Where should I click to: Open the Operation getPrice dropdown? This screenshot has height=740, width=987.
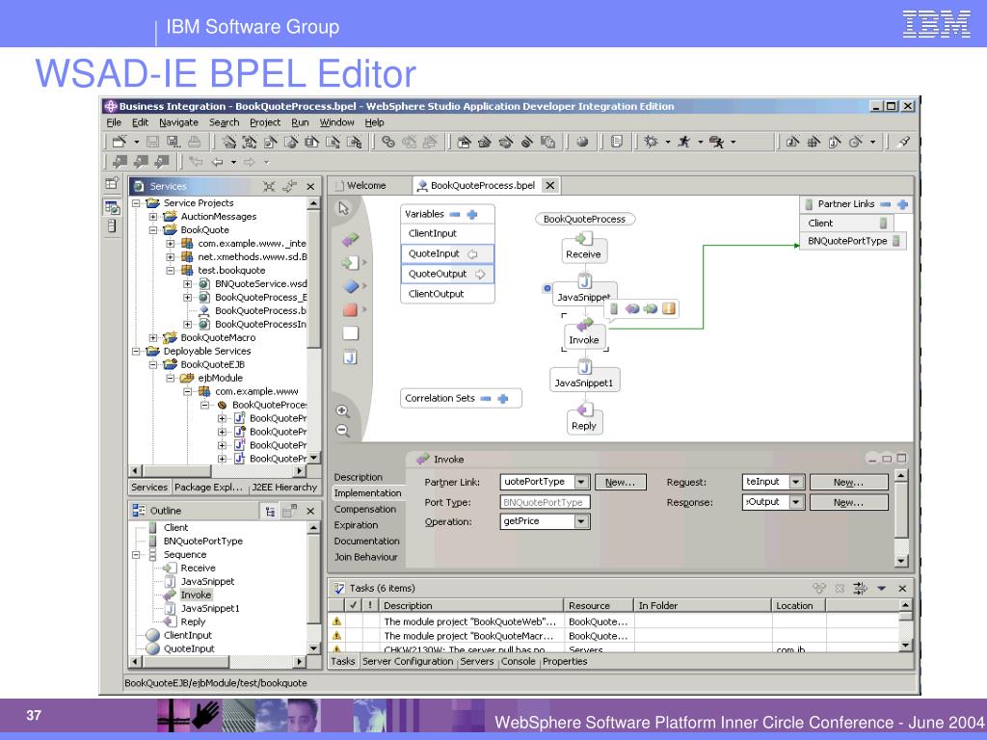581,521
